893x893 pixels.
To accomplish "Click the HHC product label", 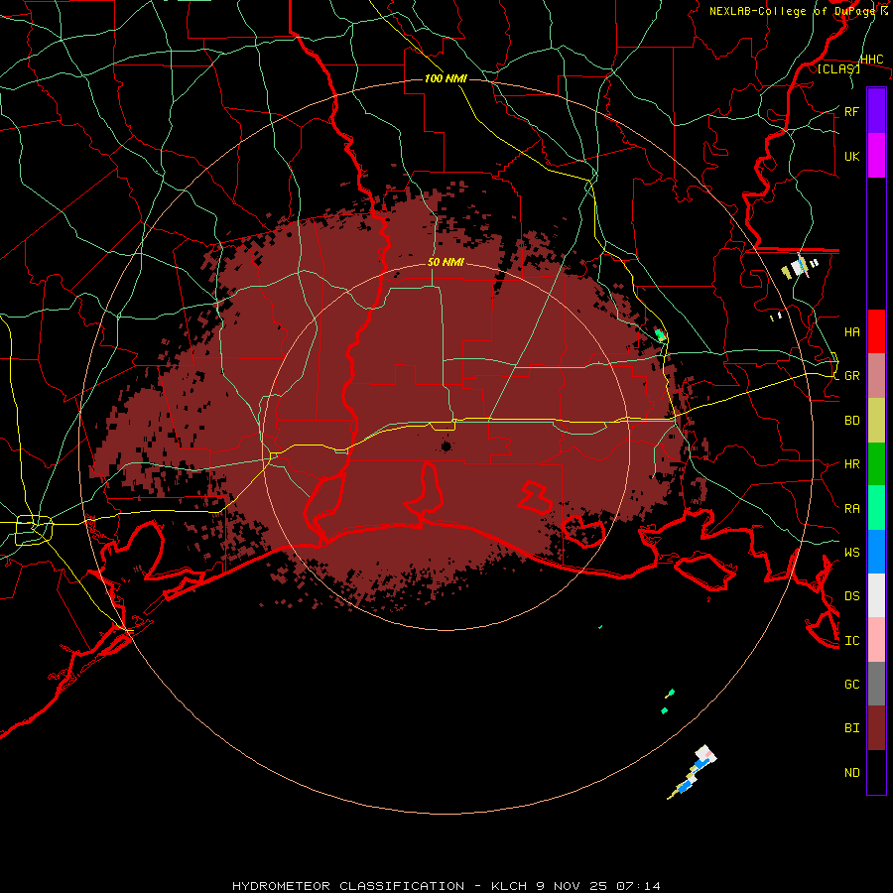I will pos(871,60).
